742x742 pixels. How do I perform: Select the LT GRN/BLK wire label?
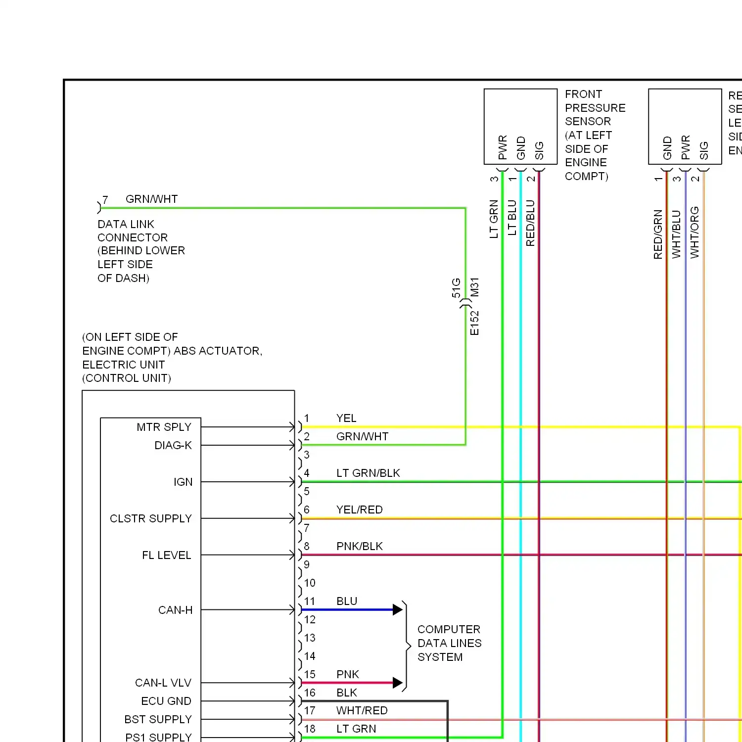click(x=368, y=473)
